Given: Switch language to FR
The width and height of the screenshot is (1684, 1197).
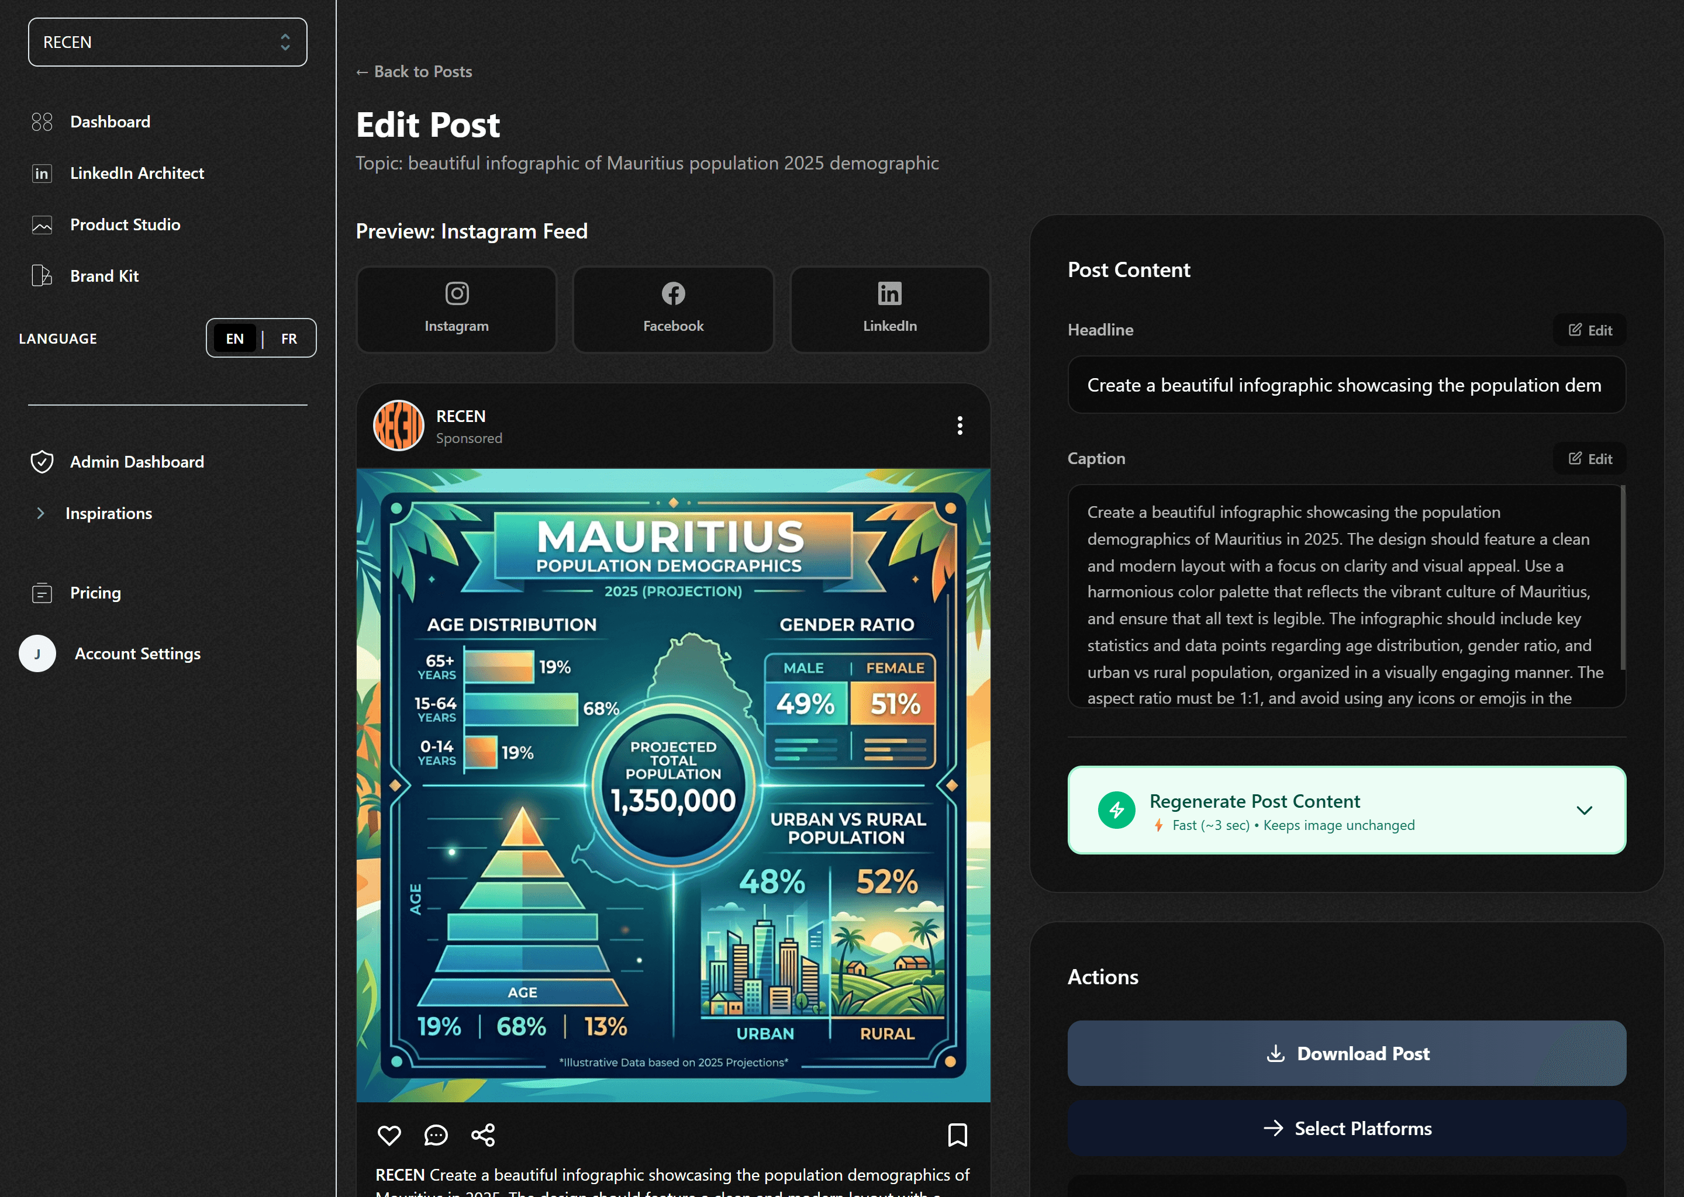Looking at the screenshot, I should click(288, 338).
